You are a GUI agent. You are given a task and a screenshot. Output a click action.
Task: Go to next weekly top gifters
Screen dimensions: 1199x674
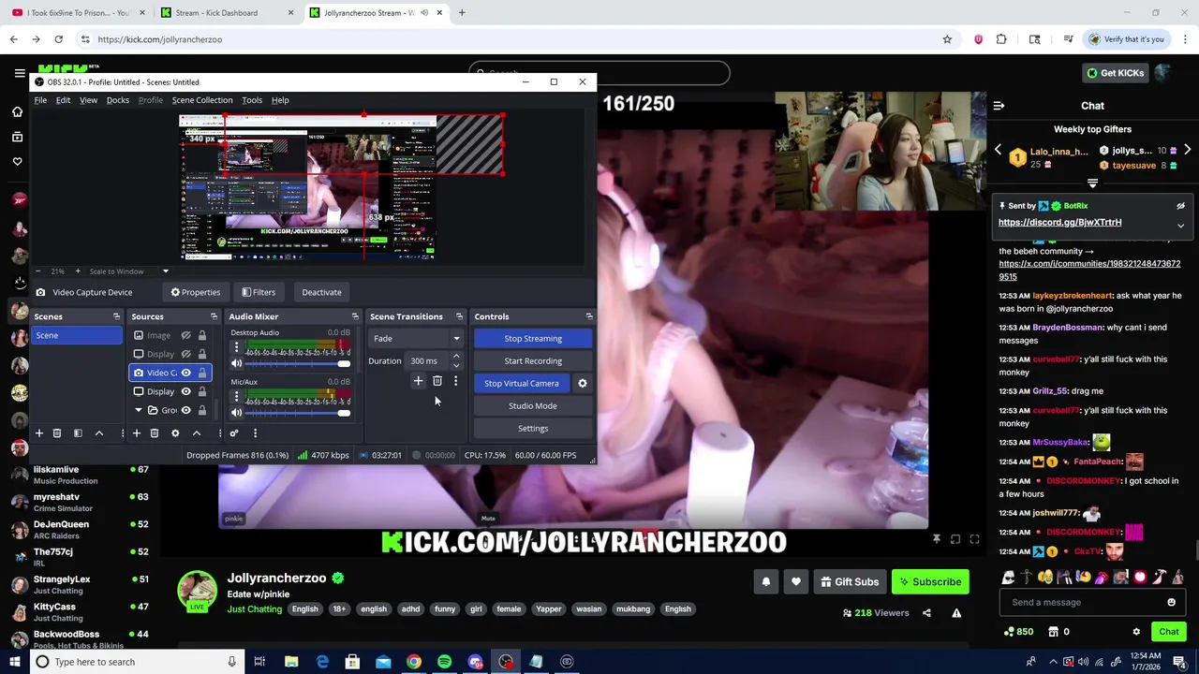1187,150
